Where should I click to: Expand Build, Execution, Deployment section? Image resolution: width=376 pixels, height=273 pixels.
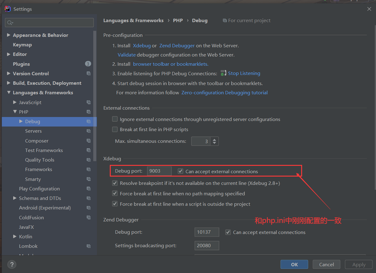tap(9, 83)
